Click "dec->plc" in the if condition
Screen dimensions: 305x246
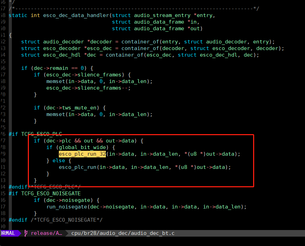pyautogui.click(x=59, y=141)
